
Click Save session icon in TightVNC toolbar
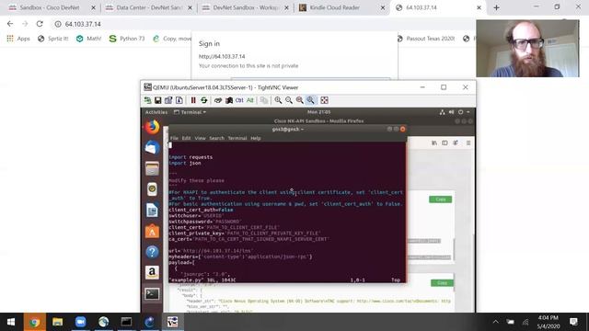coord(158,100)
